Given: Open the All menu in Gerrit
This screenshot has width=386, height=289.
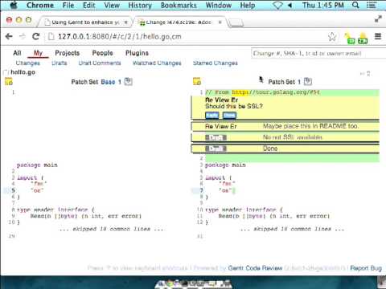Looking at the screenshot, I should pos(17,53).
